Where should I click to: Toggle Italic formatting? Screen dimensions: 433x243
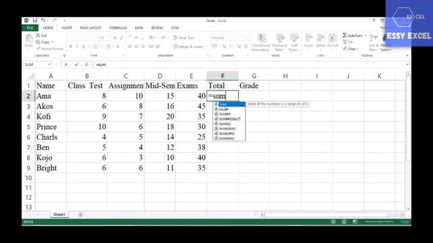point(77,47)
